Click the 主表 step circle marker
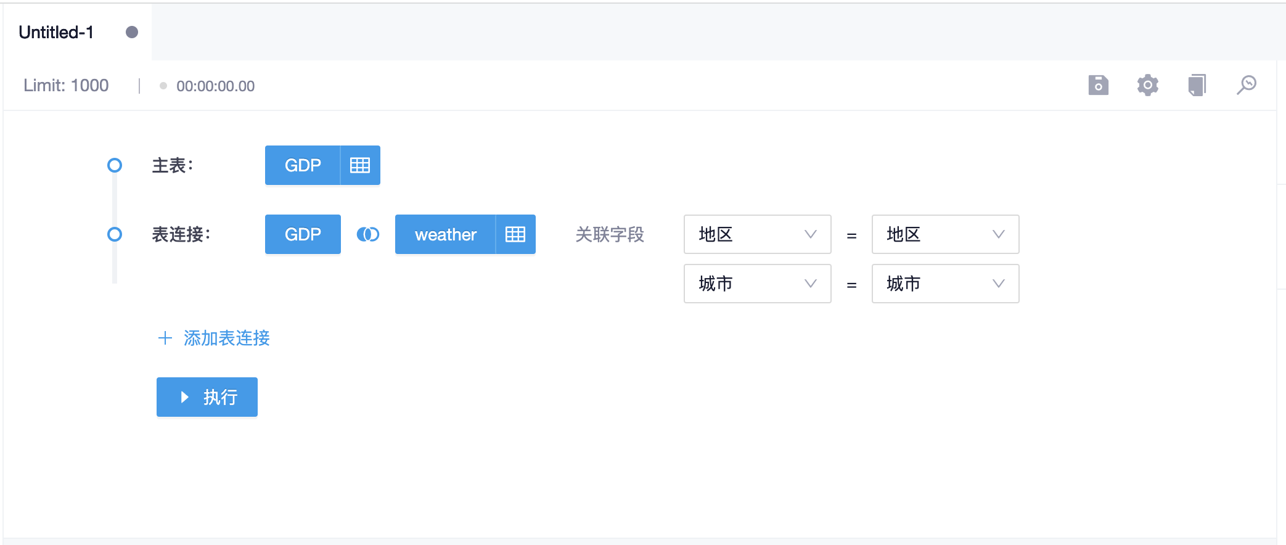Viewport: 1286px width, 545px height. pos(115,165)
